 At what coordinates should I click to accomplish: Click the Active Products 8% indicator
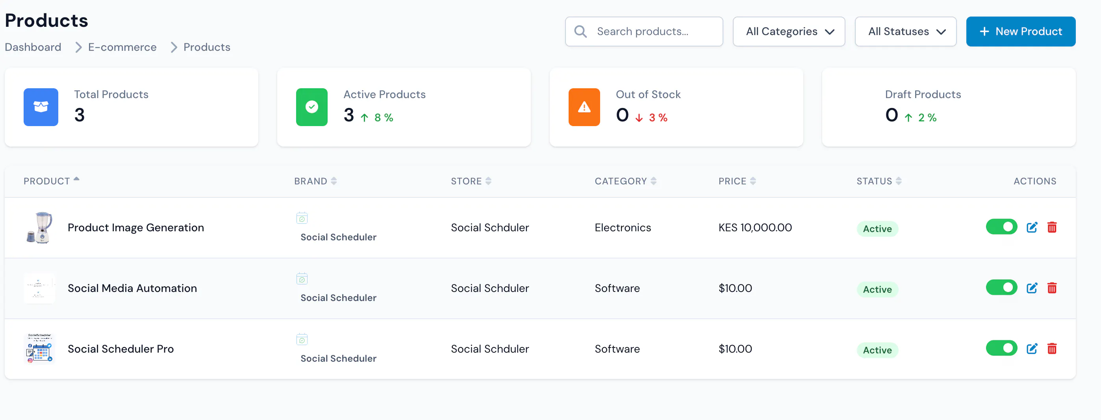pos(377,118)
